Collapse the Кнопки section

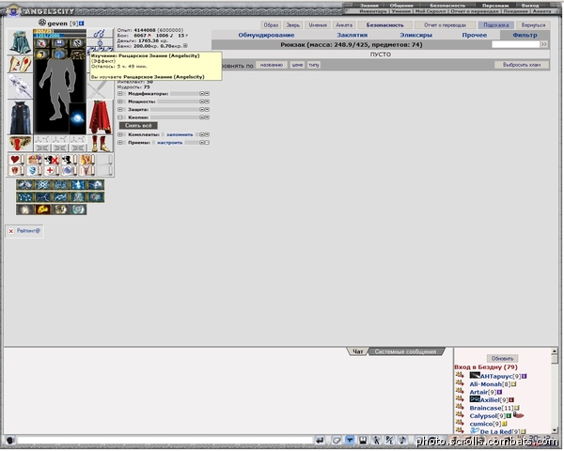click(120, 117)
